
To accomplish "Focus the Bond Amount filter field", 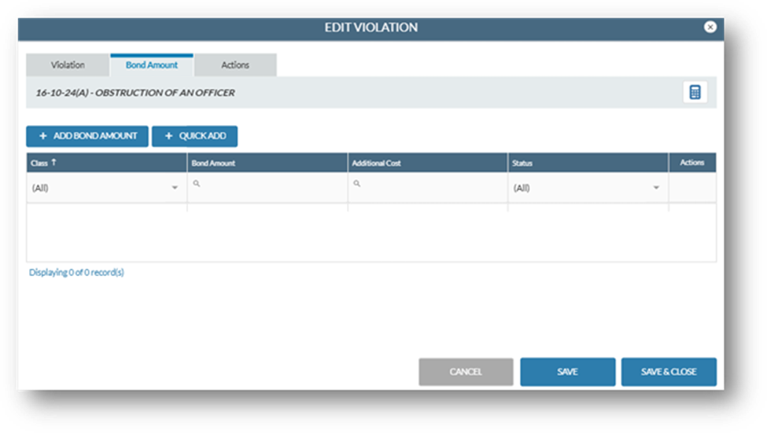I will pyautogui.click(x=267, y=188).
